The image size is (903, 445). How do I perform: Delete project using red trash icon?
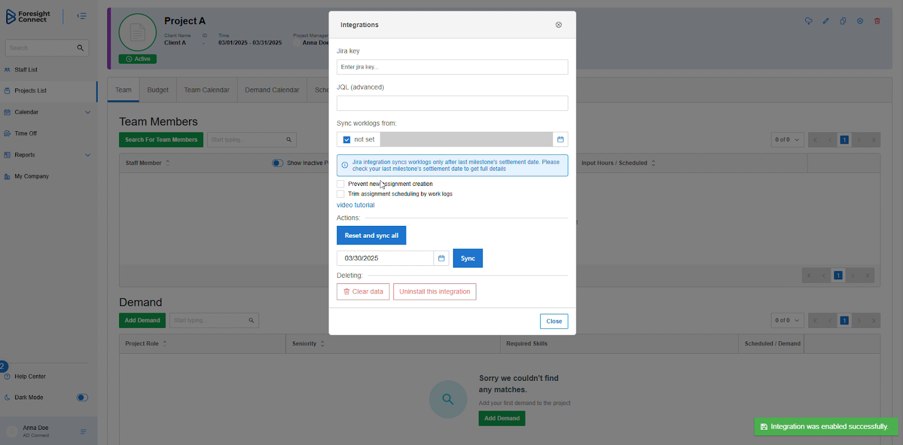pyautogui.click(x=877, y=21)
